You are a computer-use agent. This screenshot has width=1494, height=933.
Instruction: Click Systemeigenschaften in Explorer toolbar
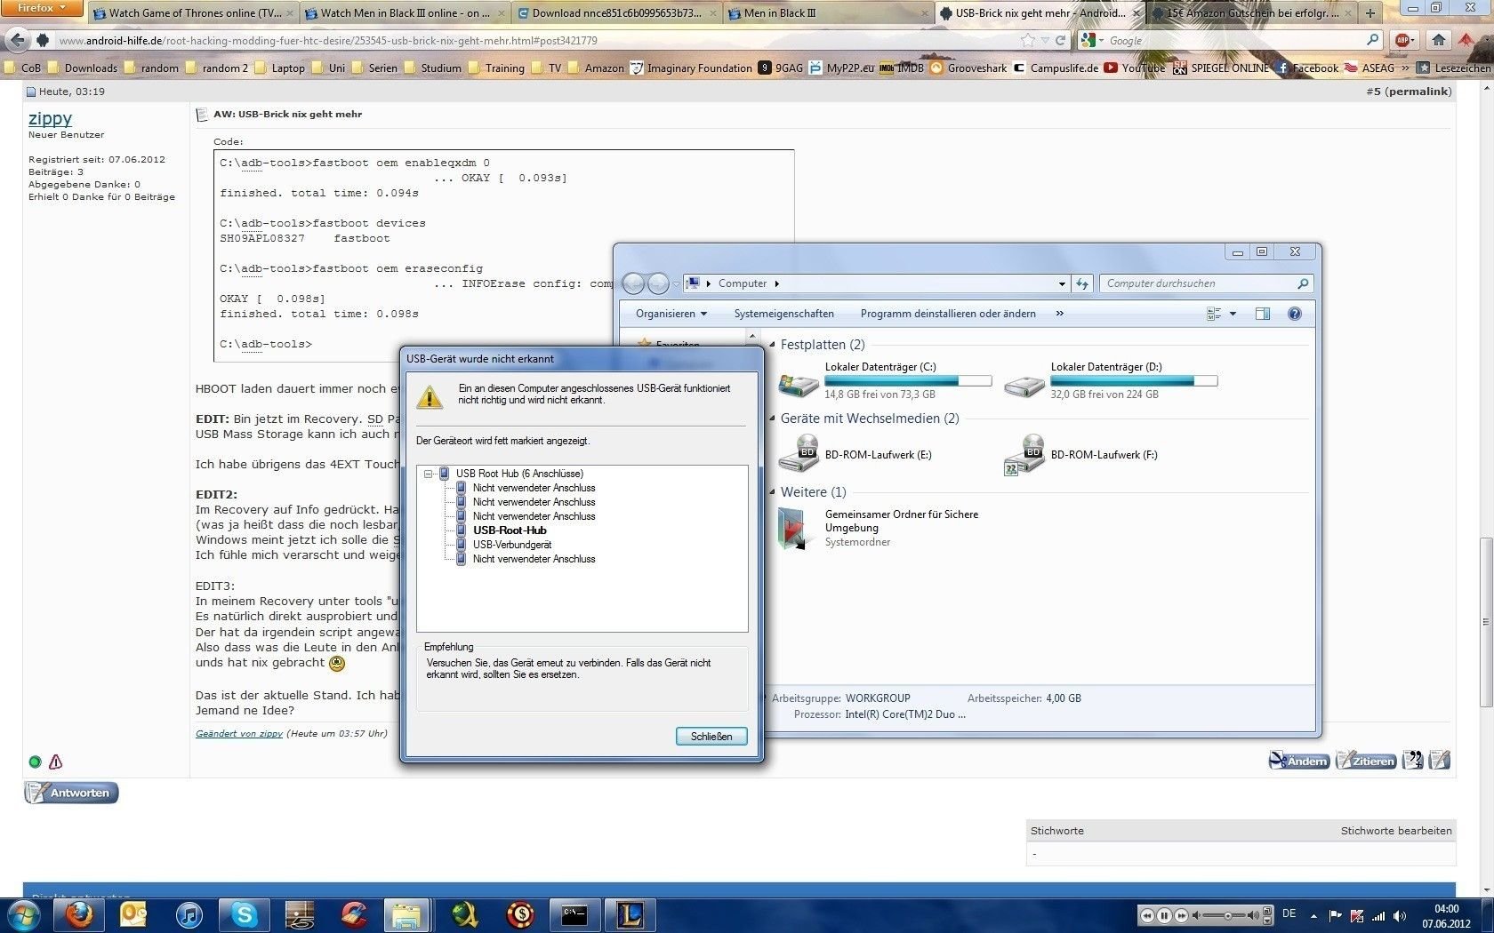[783, 314]
